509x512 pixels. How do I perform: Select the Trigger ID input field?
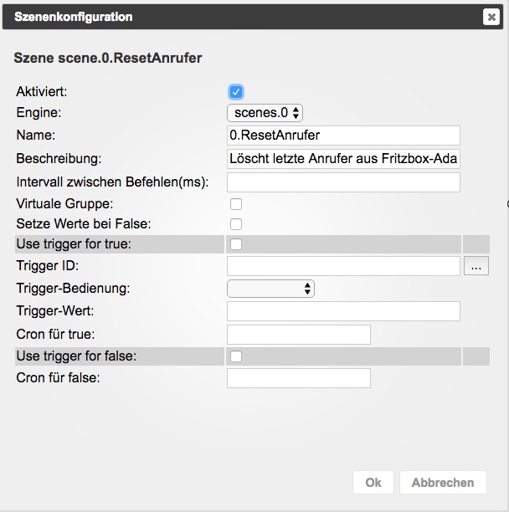click(x=343, y=266)
